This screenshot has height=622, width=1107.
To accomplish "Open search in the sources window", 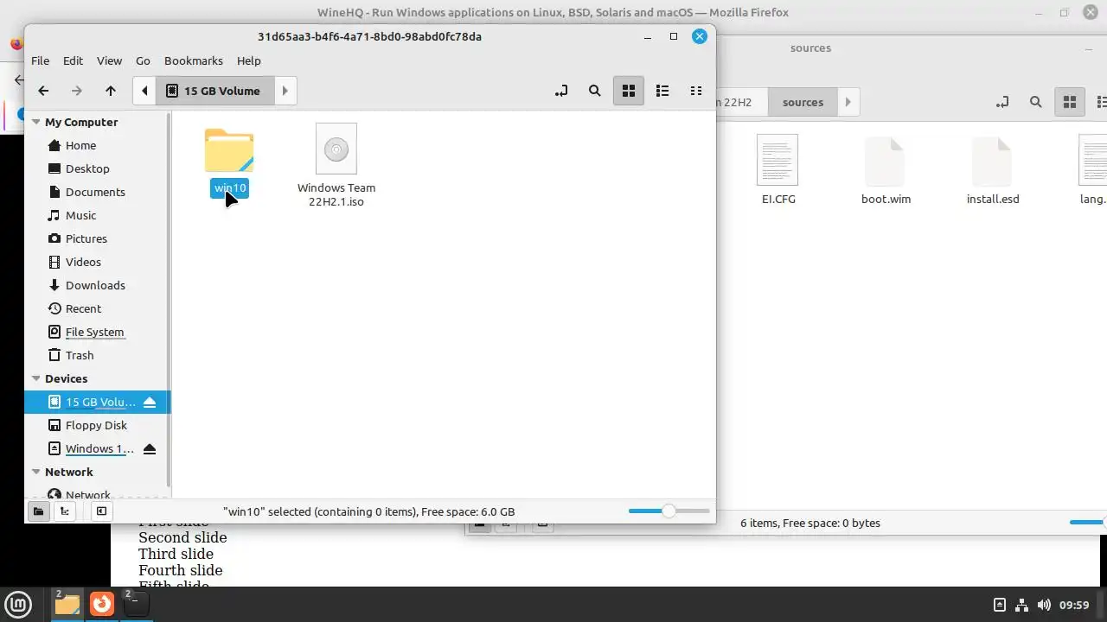I will [1036, 102].
